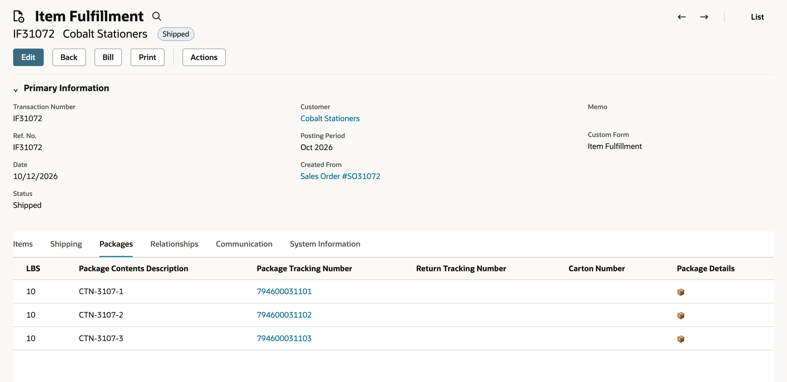
Task: Click the record document icon beside the title
Action: [19, 16]
